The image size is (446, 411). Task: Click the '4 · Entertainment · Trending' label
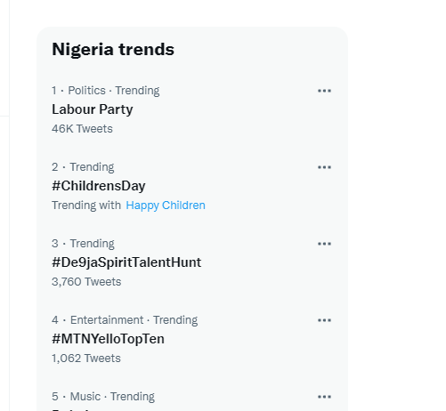[x=125, y=320]
